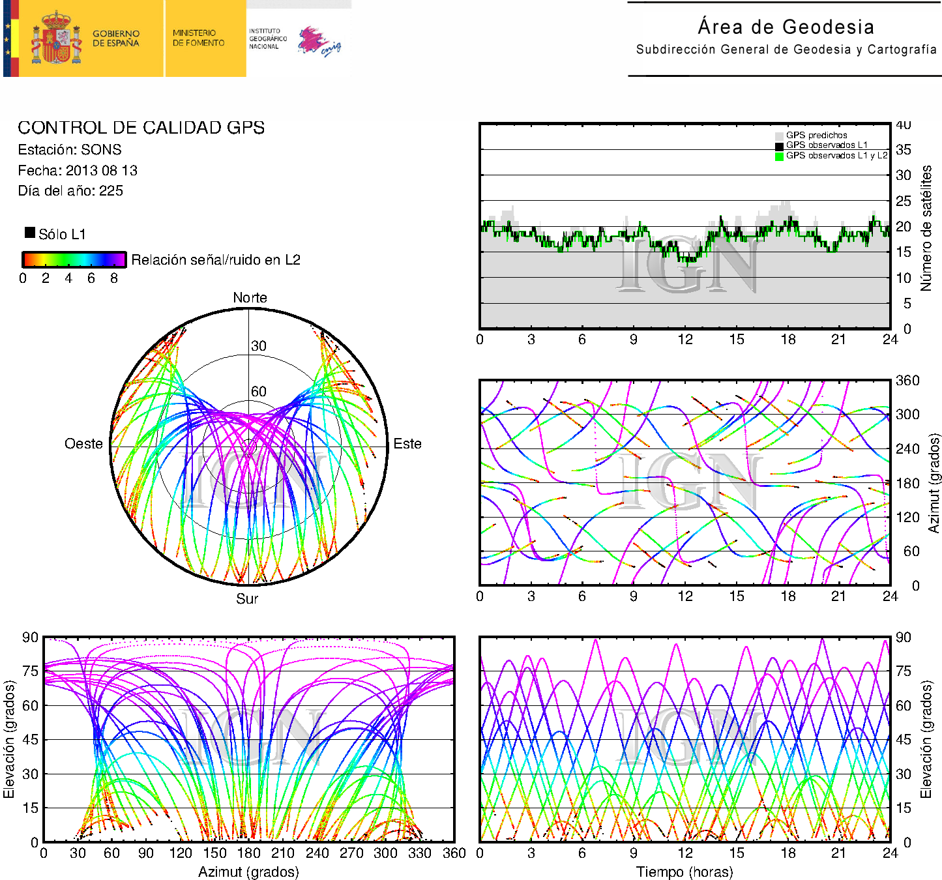This screenshot has height=880, width=942.
Task: Click the black Sólo L1 legend square
Action: pos(30,233)
